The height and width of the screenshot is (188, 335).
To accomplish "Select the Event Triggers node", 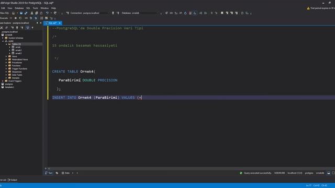I will [x=15, y=81].
